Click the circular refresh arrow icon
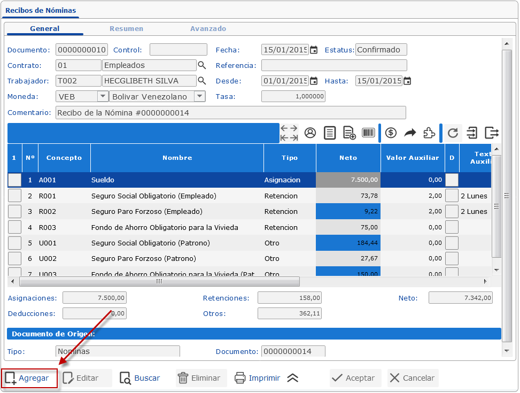 click(x=453, y=133)
